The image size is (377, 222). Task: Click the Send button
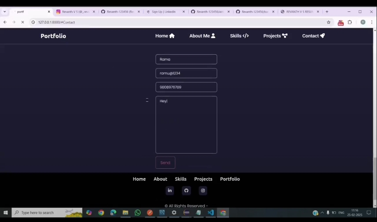coord(165,162)
